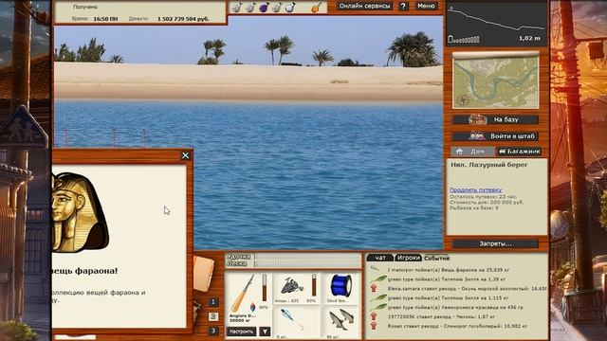The image size is (607, 341).
Task: Expand the dropdown arrow beside Настроить
Action: tap(265, 332)
